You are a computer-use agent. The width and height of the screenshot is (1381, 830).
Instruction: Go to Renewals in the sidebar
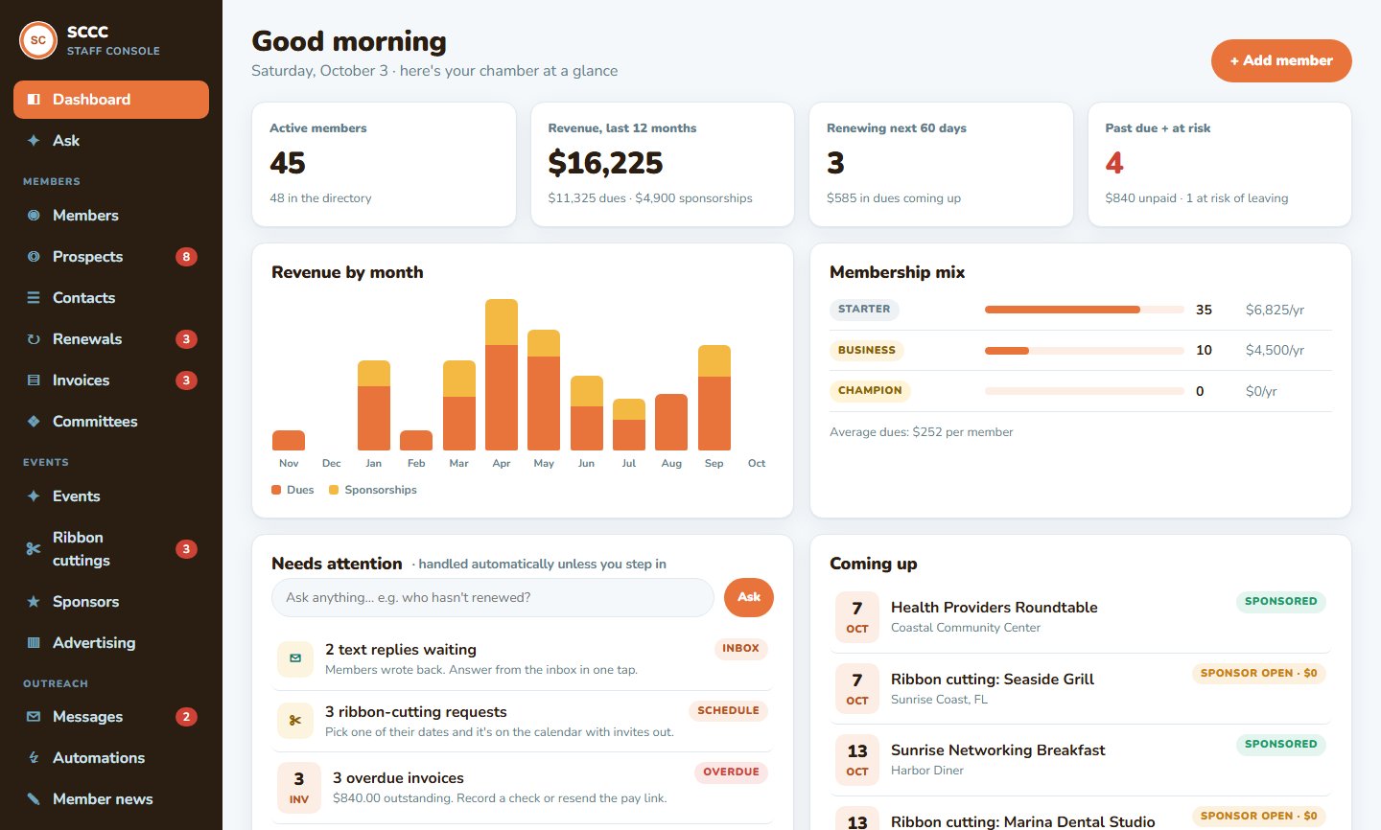pyautogui.click(x=111, y=339)
